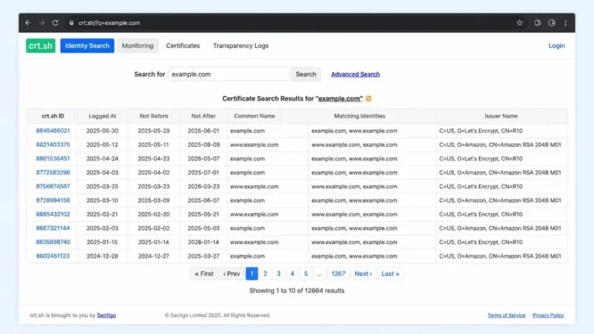594x334 pixels.
Task: Switch to the Monitoring tab
Action: tap(138, 46)
